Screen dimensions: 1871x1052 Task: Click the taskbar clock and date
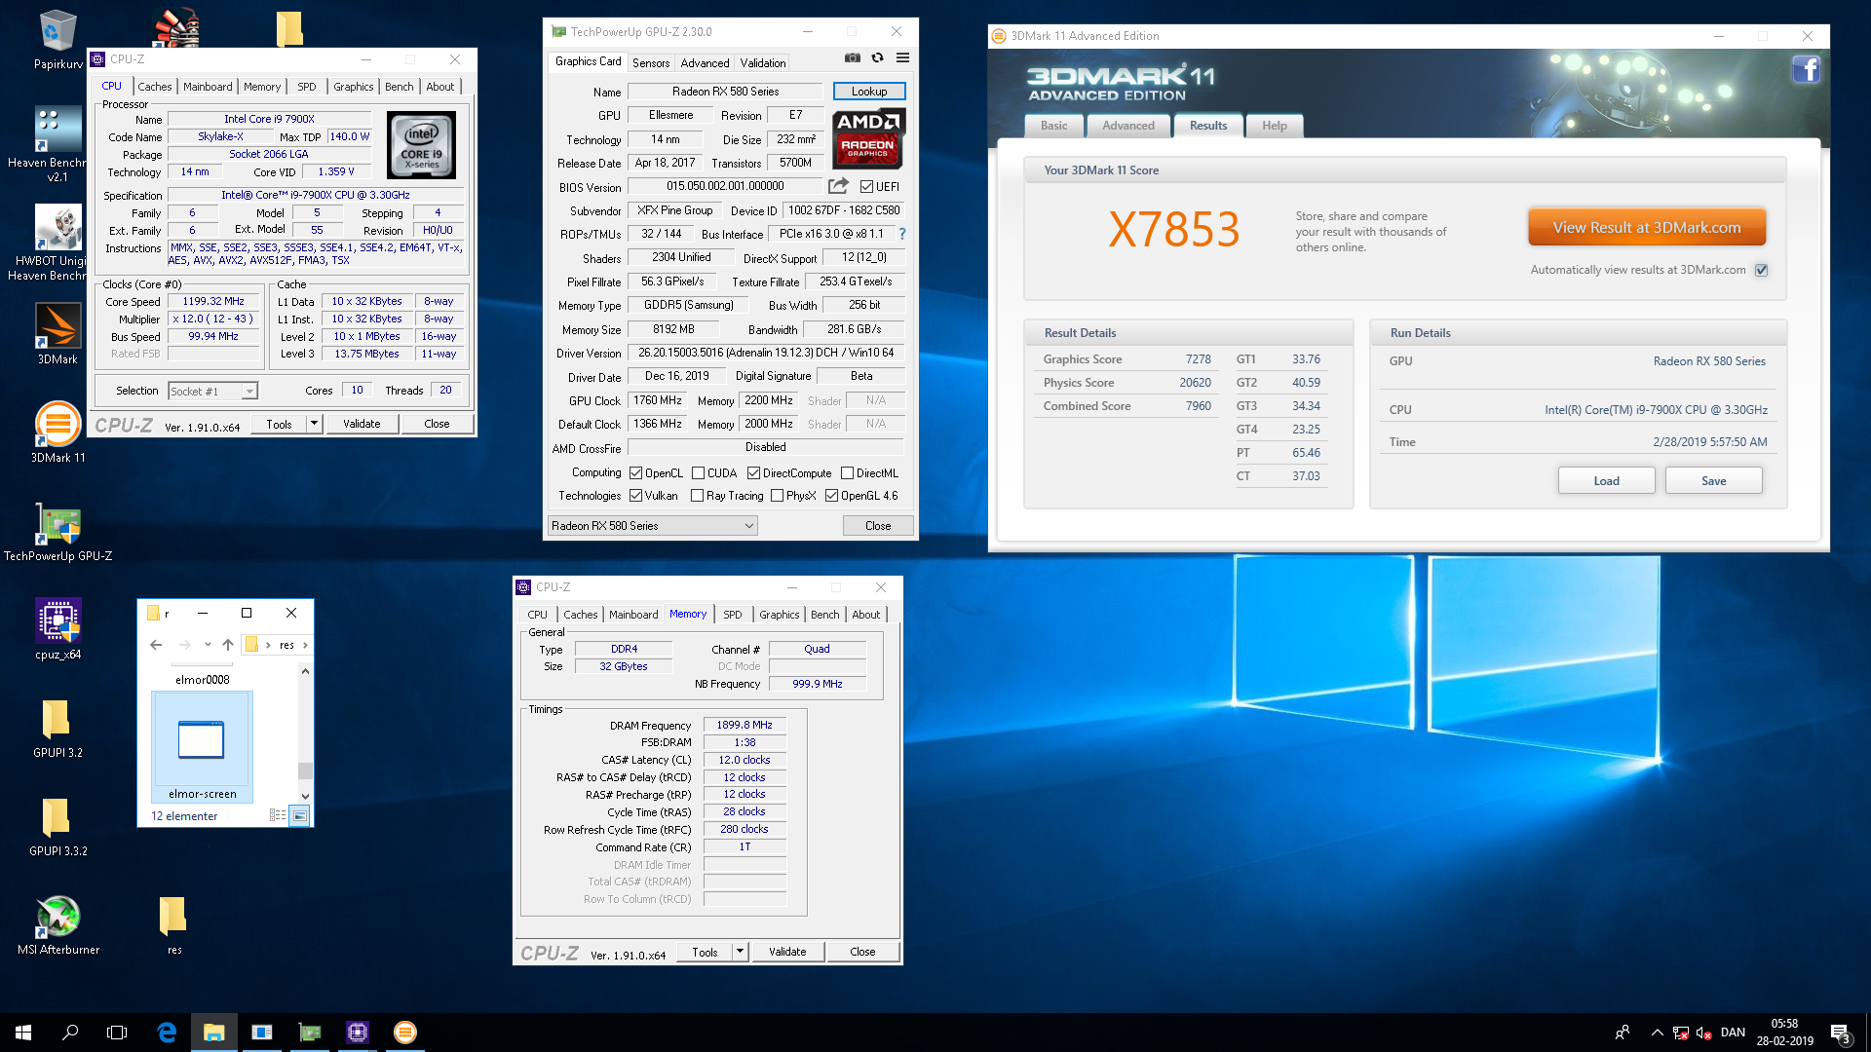1784,1033
